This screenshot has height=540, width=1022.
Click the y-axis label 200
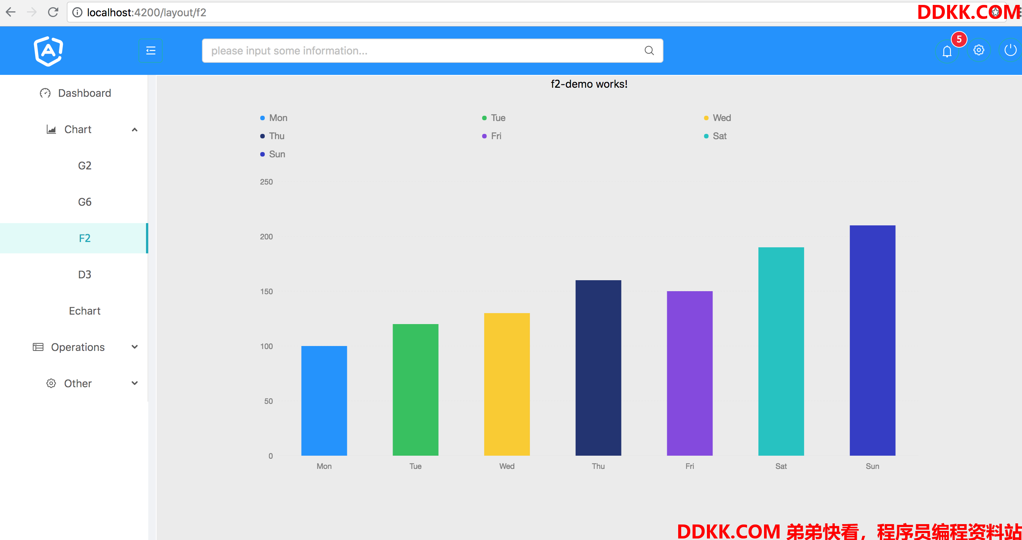(x=266, y=236)
